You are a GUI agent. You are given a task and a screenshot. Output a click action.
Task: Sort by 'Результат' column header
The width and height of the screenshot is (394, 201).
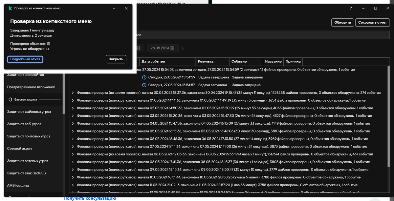pos(212,61)
